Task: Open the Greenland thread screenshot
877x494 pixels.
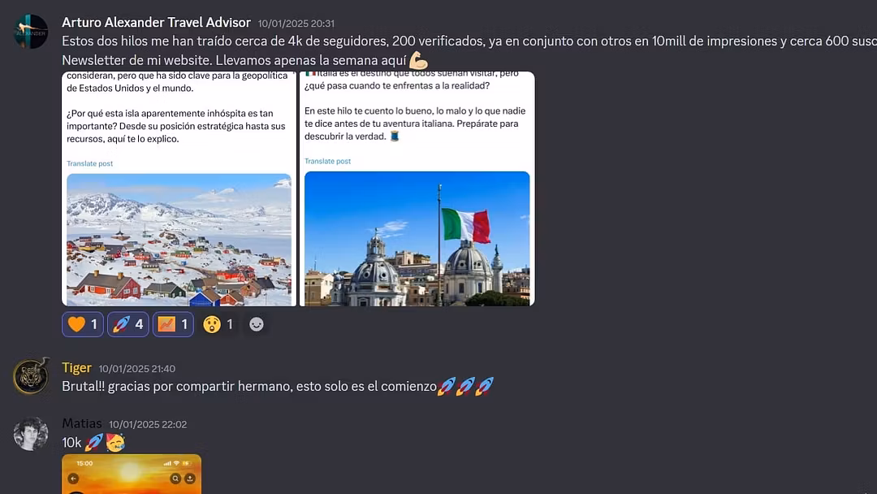Action: [179, 188]
